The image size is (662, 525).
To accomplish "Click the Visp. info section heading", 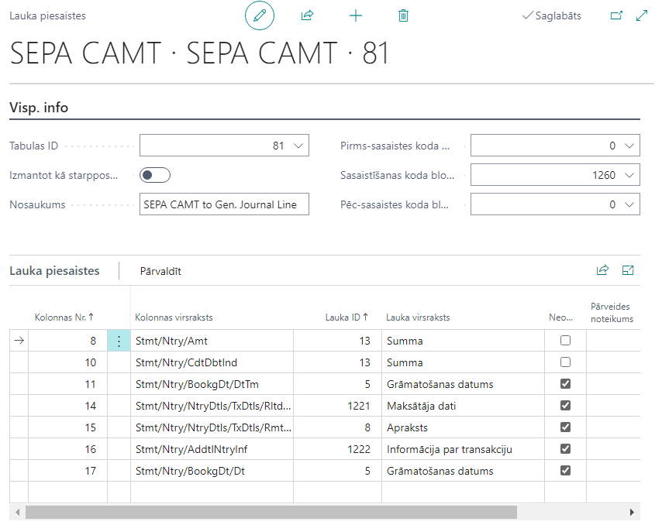I will click(39, 108).
